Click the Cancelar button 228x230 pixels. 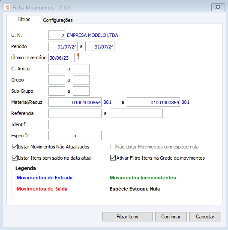(205, 217)
